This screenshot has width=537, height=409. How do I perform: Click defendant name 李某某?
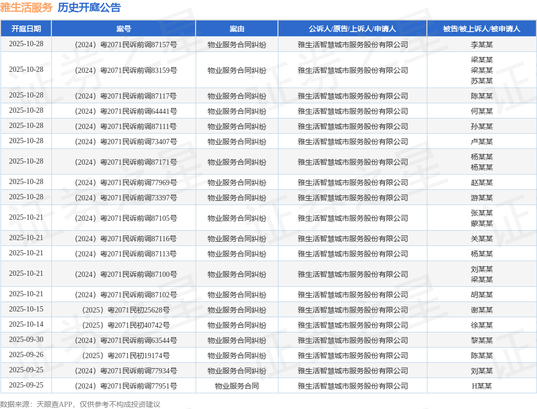point(481,45)
